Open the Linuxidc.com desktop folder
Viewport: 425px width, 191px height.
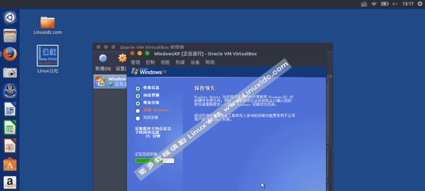tap(48, 26)
